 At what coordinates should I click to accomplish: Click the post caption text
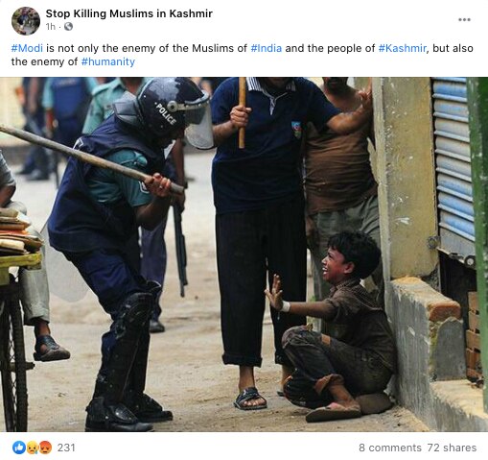tap(243, 55)
